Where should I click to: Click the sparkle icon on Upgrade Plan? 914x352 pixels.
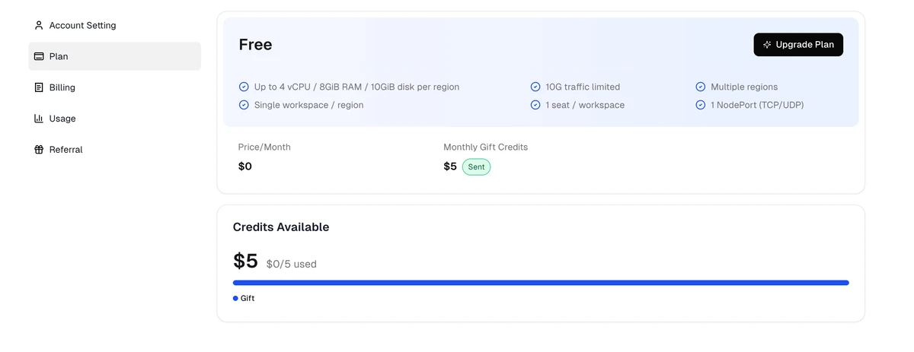point(767,45)
